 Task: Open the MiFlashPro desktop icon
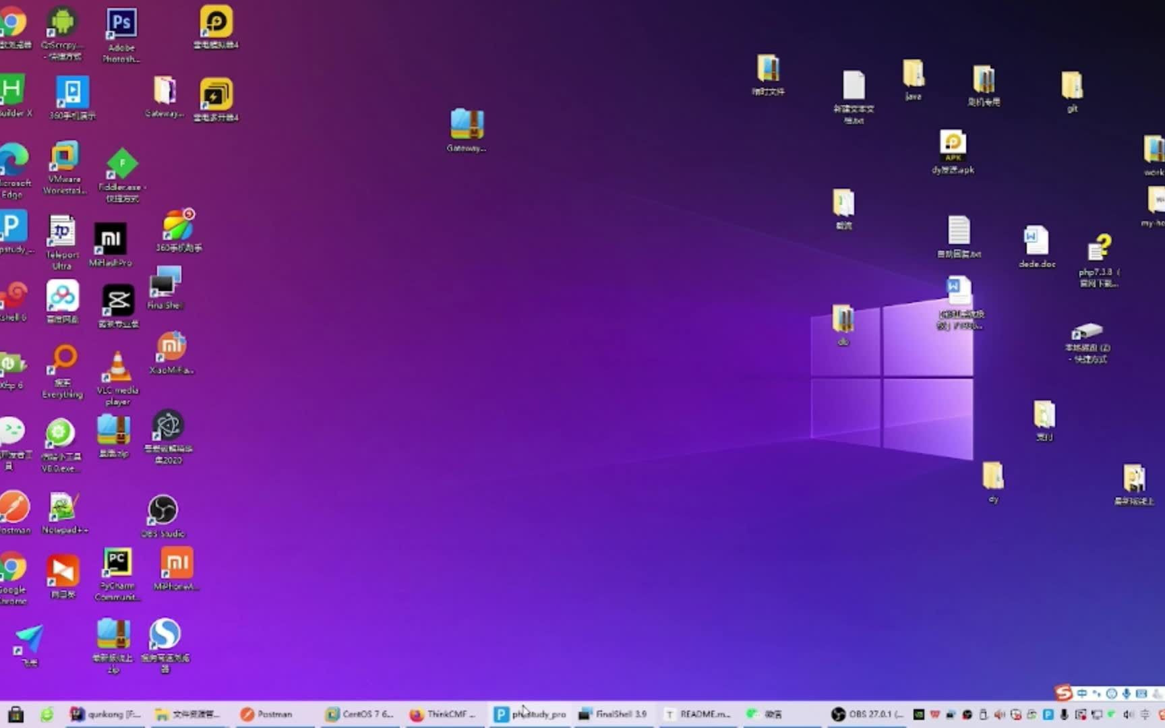point(111,245)
